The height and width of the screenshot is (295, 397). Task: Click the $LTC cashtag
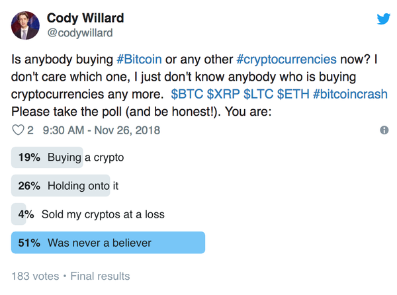point(258,94)
